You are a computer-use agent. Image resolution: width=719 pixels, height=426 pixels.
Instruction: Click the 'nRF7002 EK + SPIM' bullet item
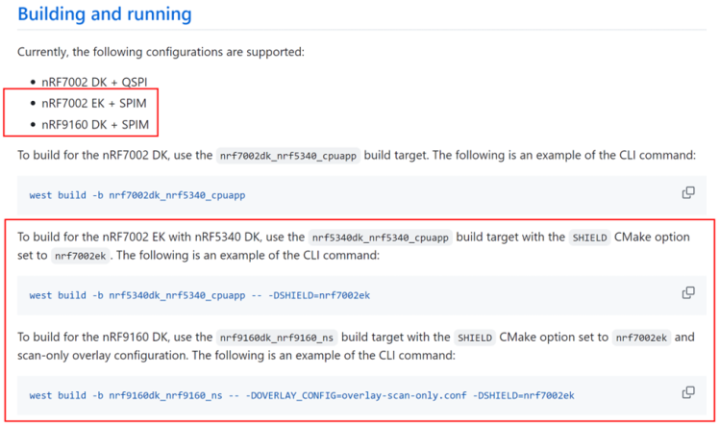coord(94,103)
